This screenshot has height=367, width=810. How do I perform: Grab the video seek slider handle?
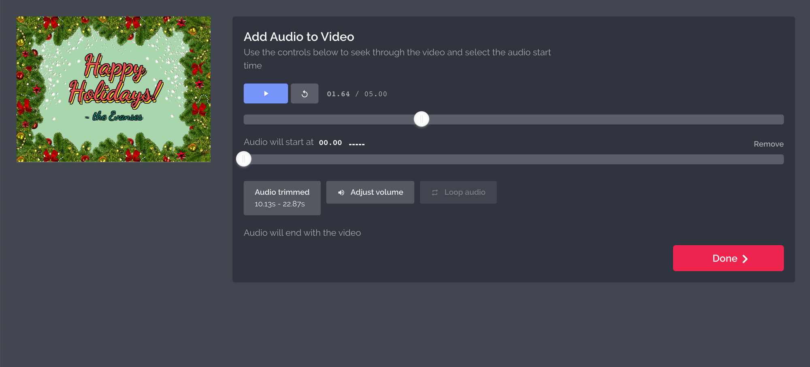point(421,119)
